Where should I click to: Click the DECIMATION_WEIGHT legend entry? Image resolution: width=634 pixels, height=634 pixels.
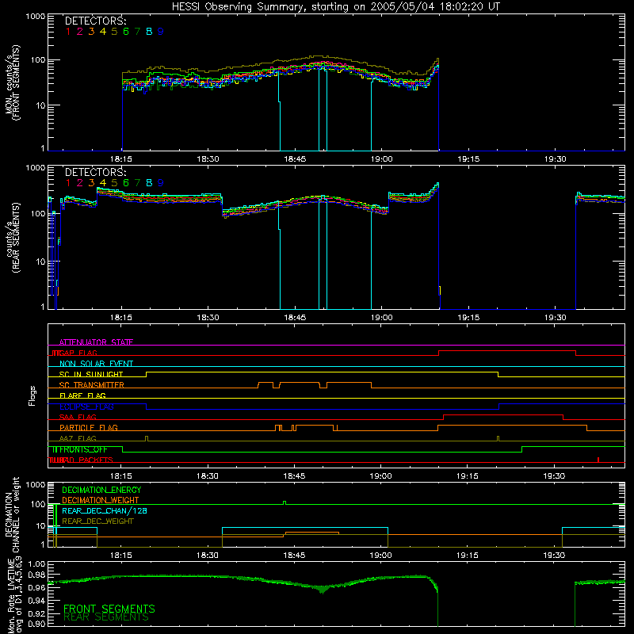(101, 500)
